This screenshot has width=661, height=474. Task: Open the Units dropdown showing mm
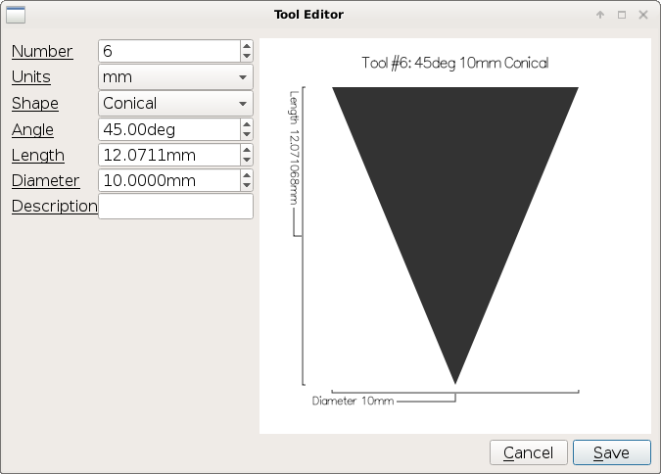click(x=175, y=77)
